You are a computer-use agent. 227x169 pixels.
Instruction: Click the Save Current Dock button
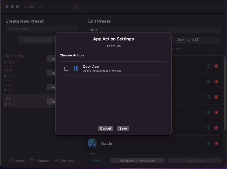click(x=37, y=40)
